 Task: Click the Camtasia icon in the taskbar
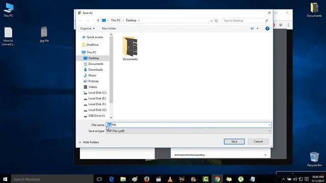tap(205, 179)
